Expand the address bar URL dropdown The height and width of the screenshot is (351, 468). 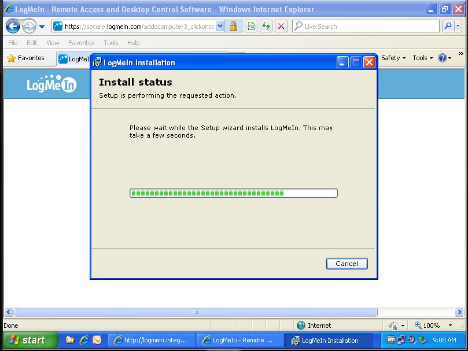click(x=220, y=27)
